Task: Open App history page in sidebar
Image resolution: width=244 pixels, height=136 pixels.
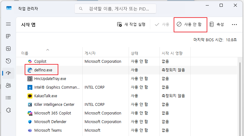Action: (x=8, y=61)
